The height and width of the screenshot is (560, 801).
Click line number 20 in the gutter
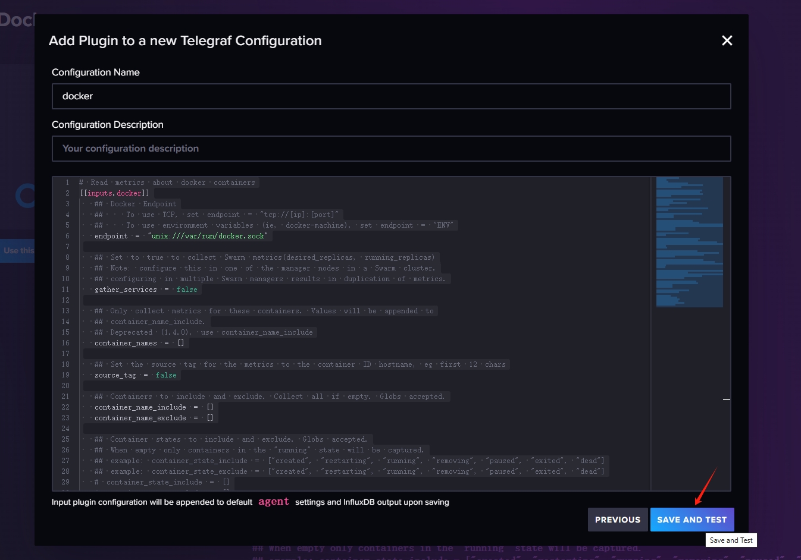(x=65, y=386)
